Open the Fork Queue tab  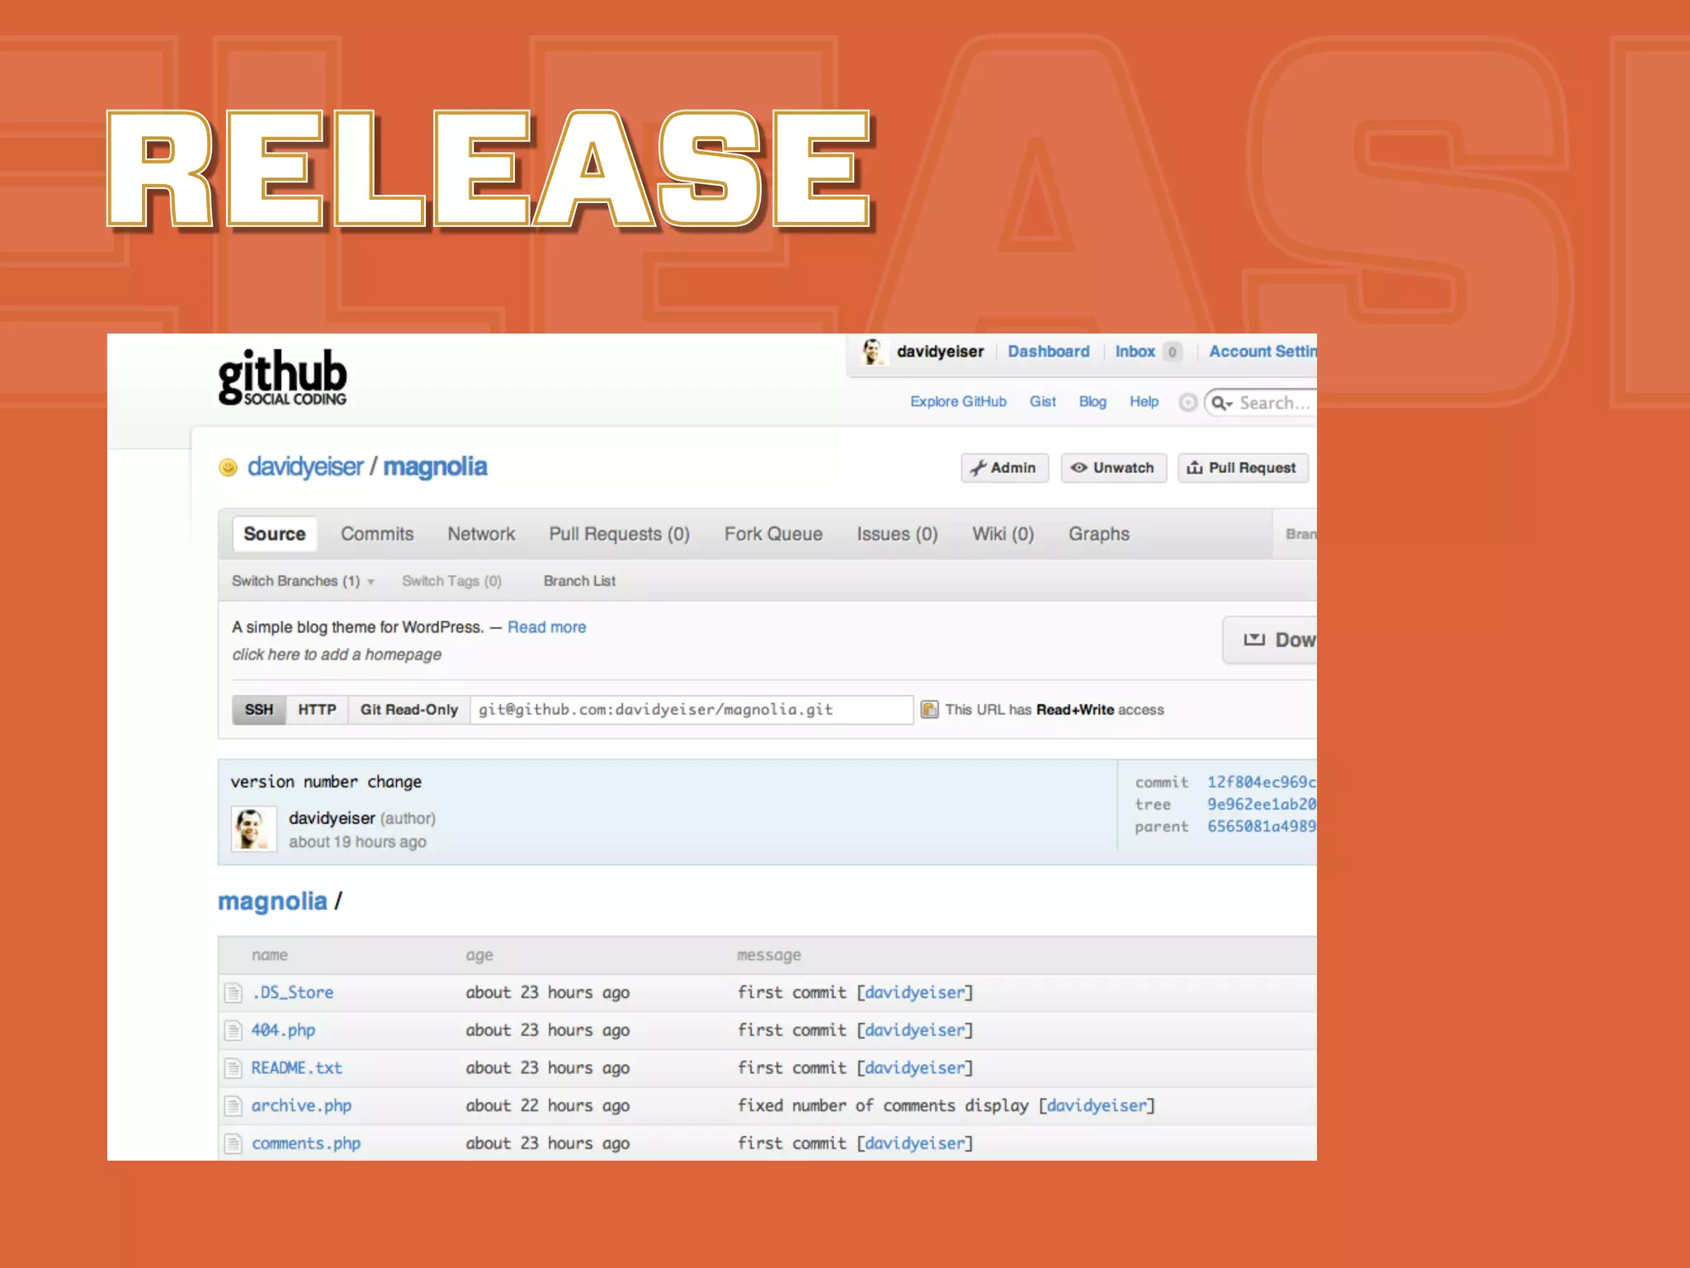(x=773, y=534)
